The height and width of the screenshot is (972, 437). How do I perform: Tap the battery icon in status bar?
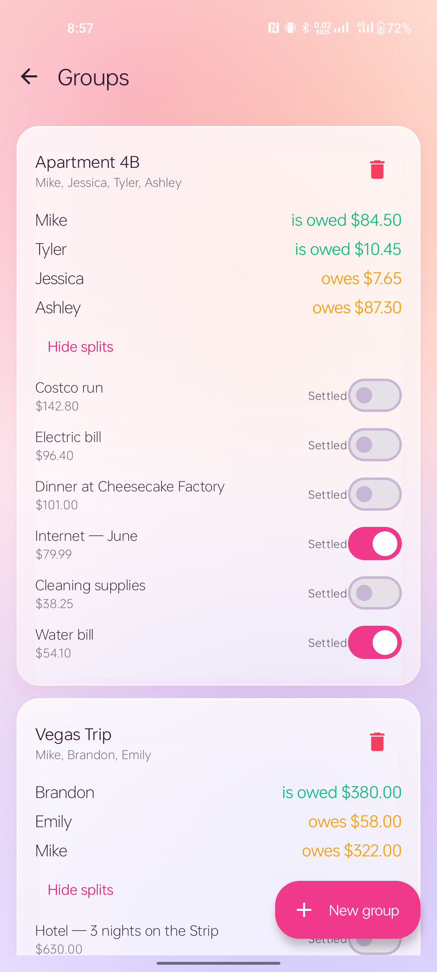click(380, 28)
